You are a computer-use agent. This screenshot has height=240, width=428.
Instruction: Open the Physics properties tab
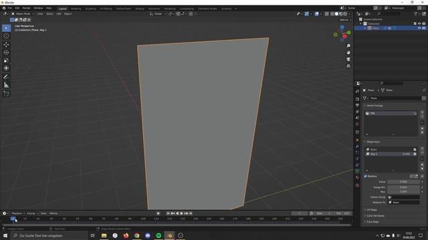(357, 159)
